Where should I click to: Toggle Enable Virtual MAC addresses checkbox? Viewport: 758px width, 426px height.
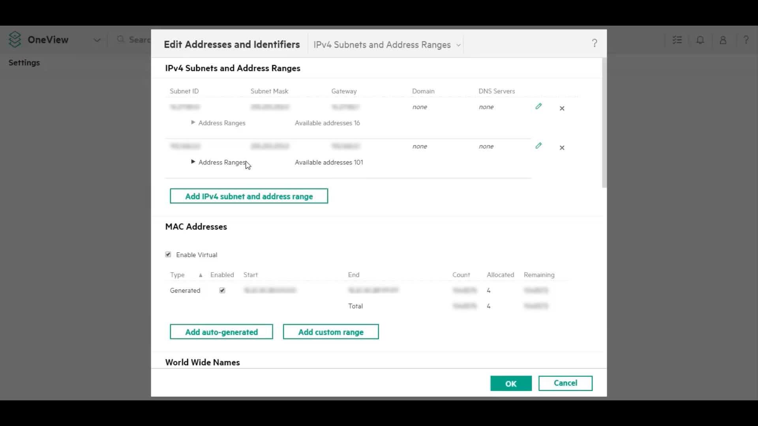(x=168, y=254)
